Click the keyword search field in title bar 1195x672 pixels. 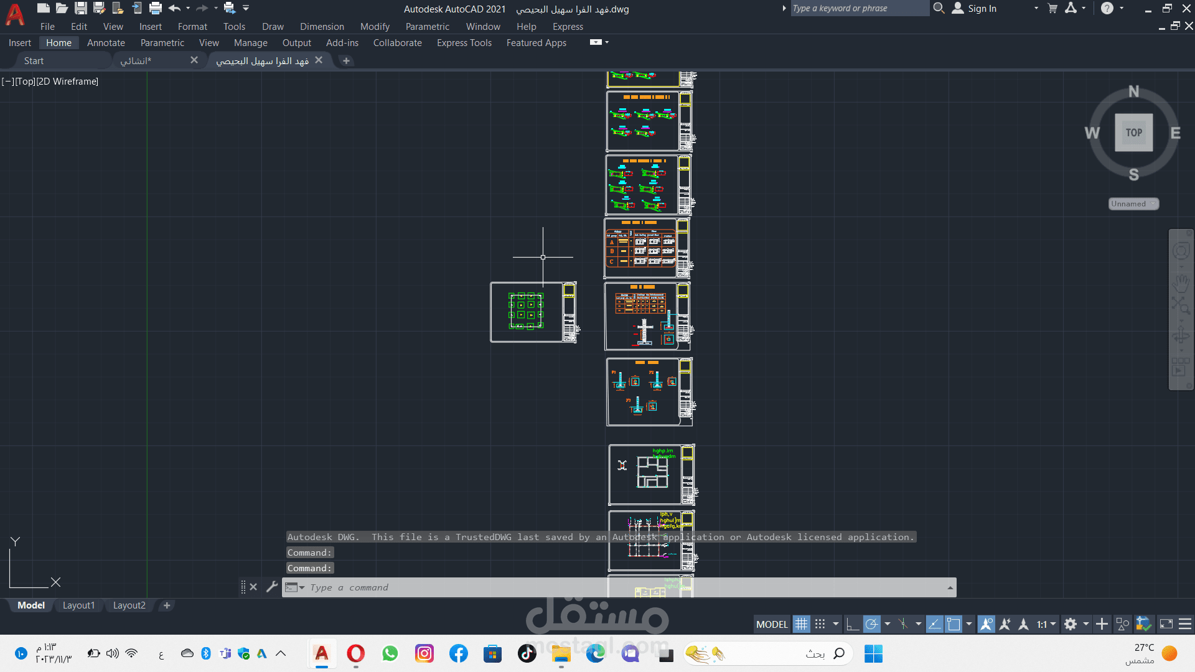point(860,8)
